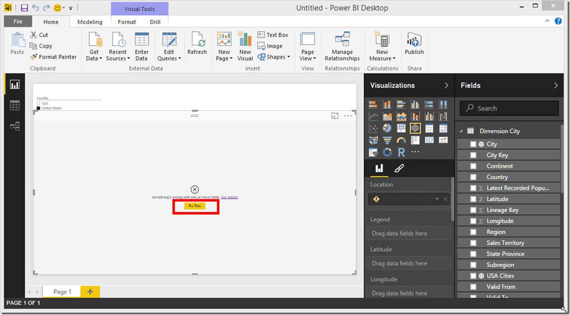Screen dimensions: 570x315
Task: Select the slicer visual icon
Action: click(373, 152)
